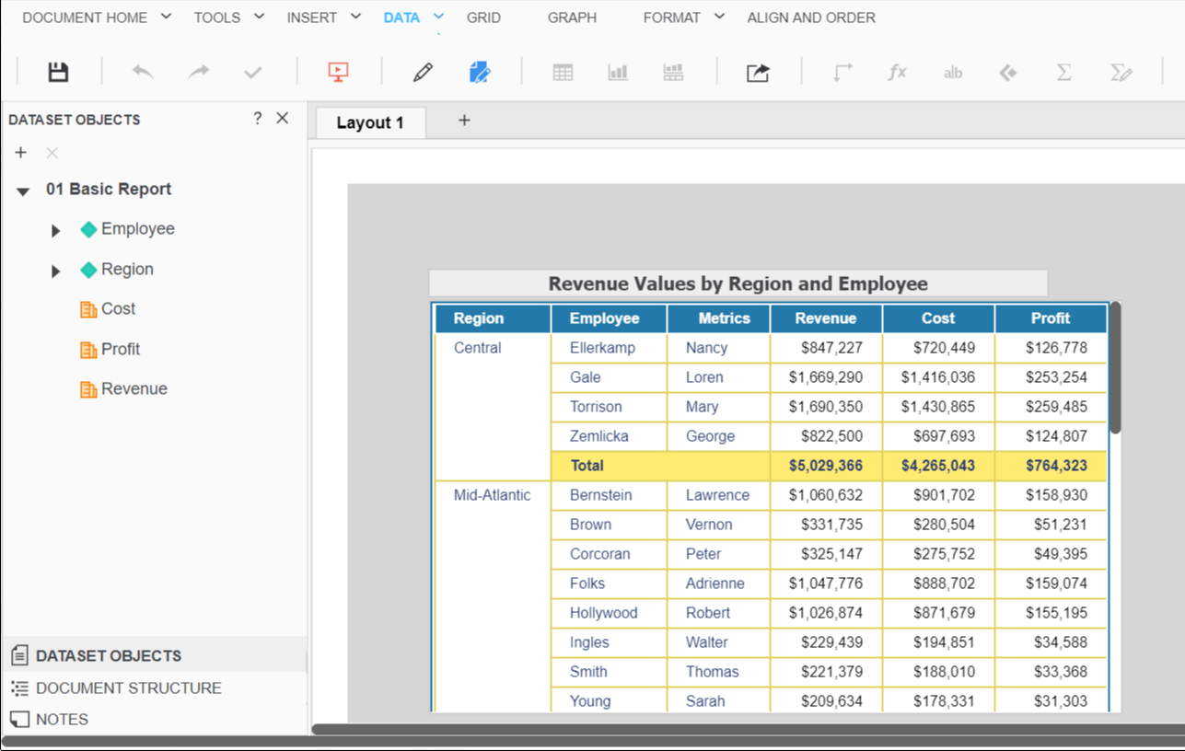Open the GRAPH menu

(572, 17)
